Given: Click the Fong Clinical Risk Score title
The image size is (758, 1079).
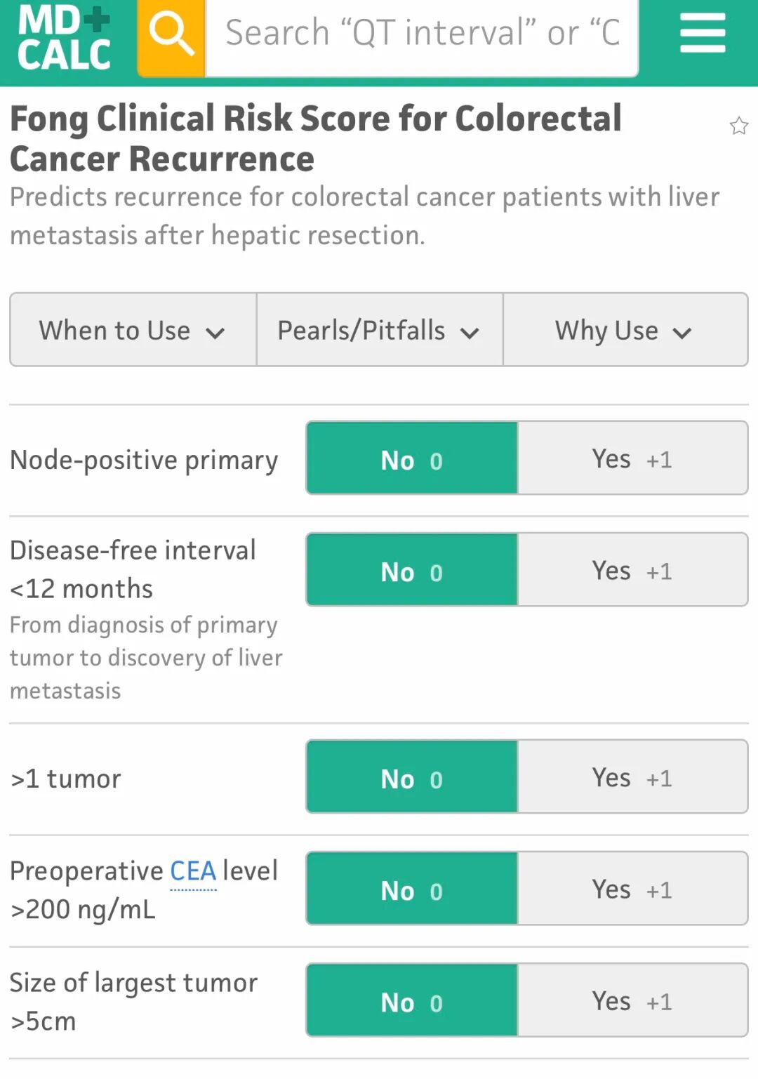Looking at the screenshot, I should point(316,138).
